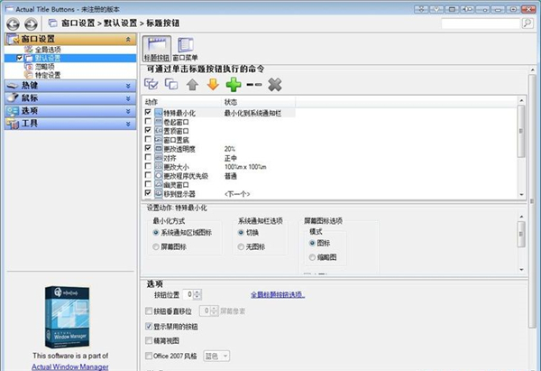The width and height of the screenshot is (541, 371).
Task: Open the 全局标题按钮选项 link
Action: click(277, 295)
